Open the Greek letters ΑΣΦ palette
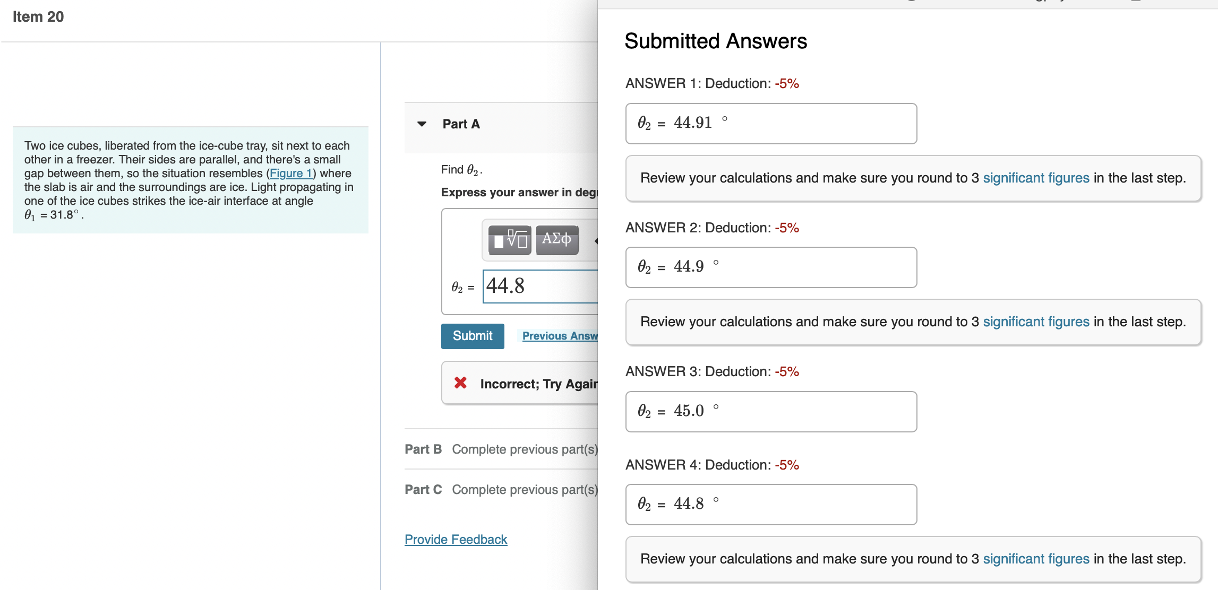 point(556,240)
